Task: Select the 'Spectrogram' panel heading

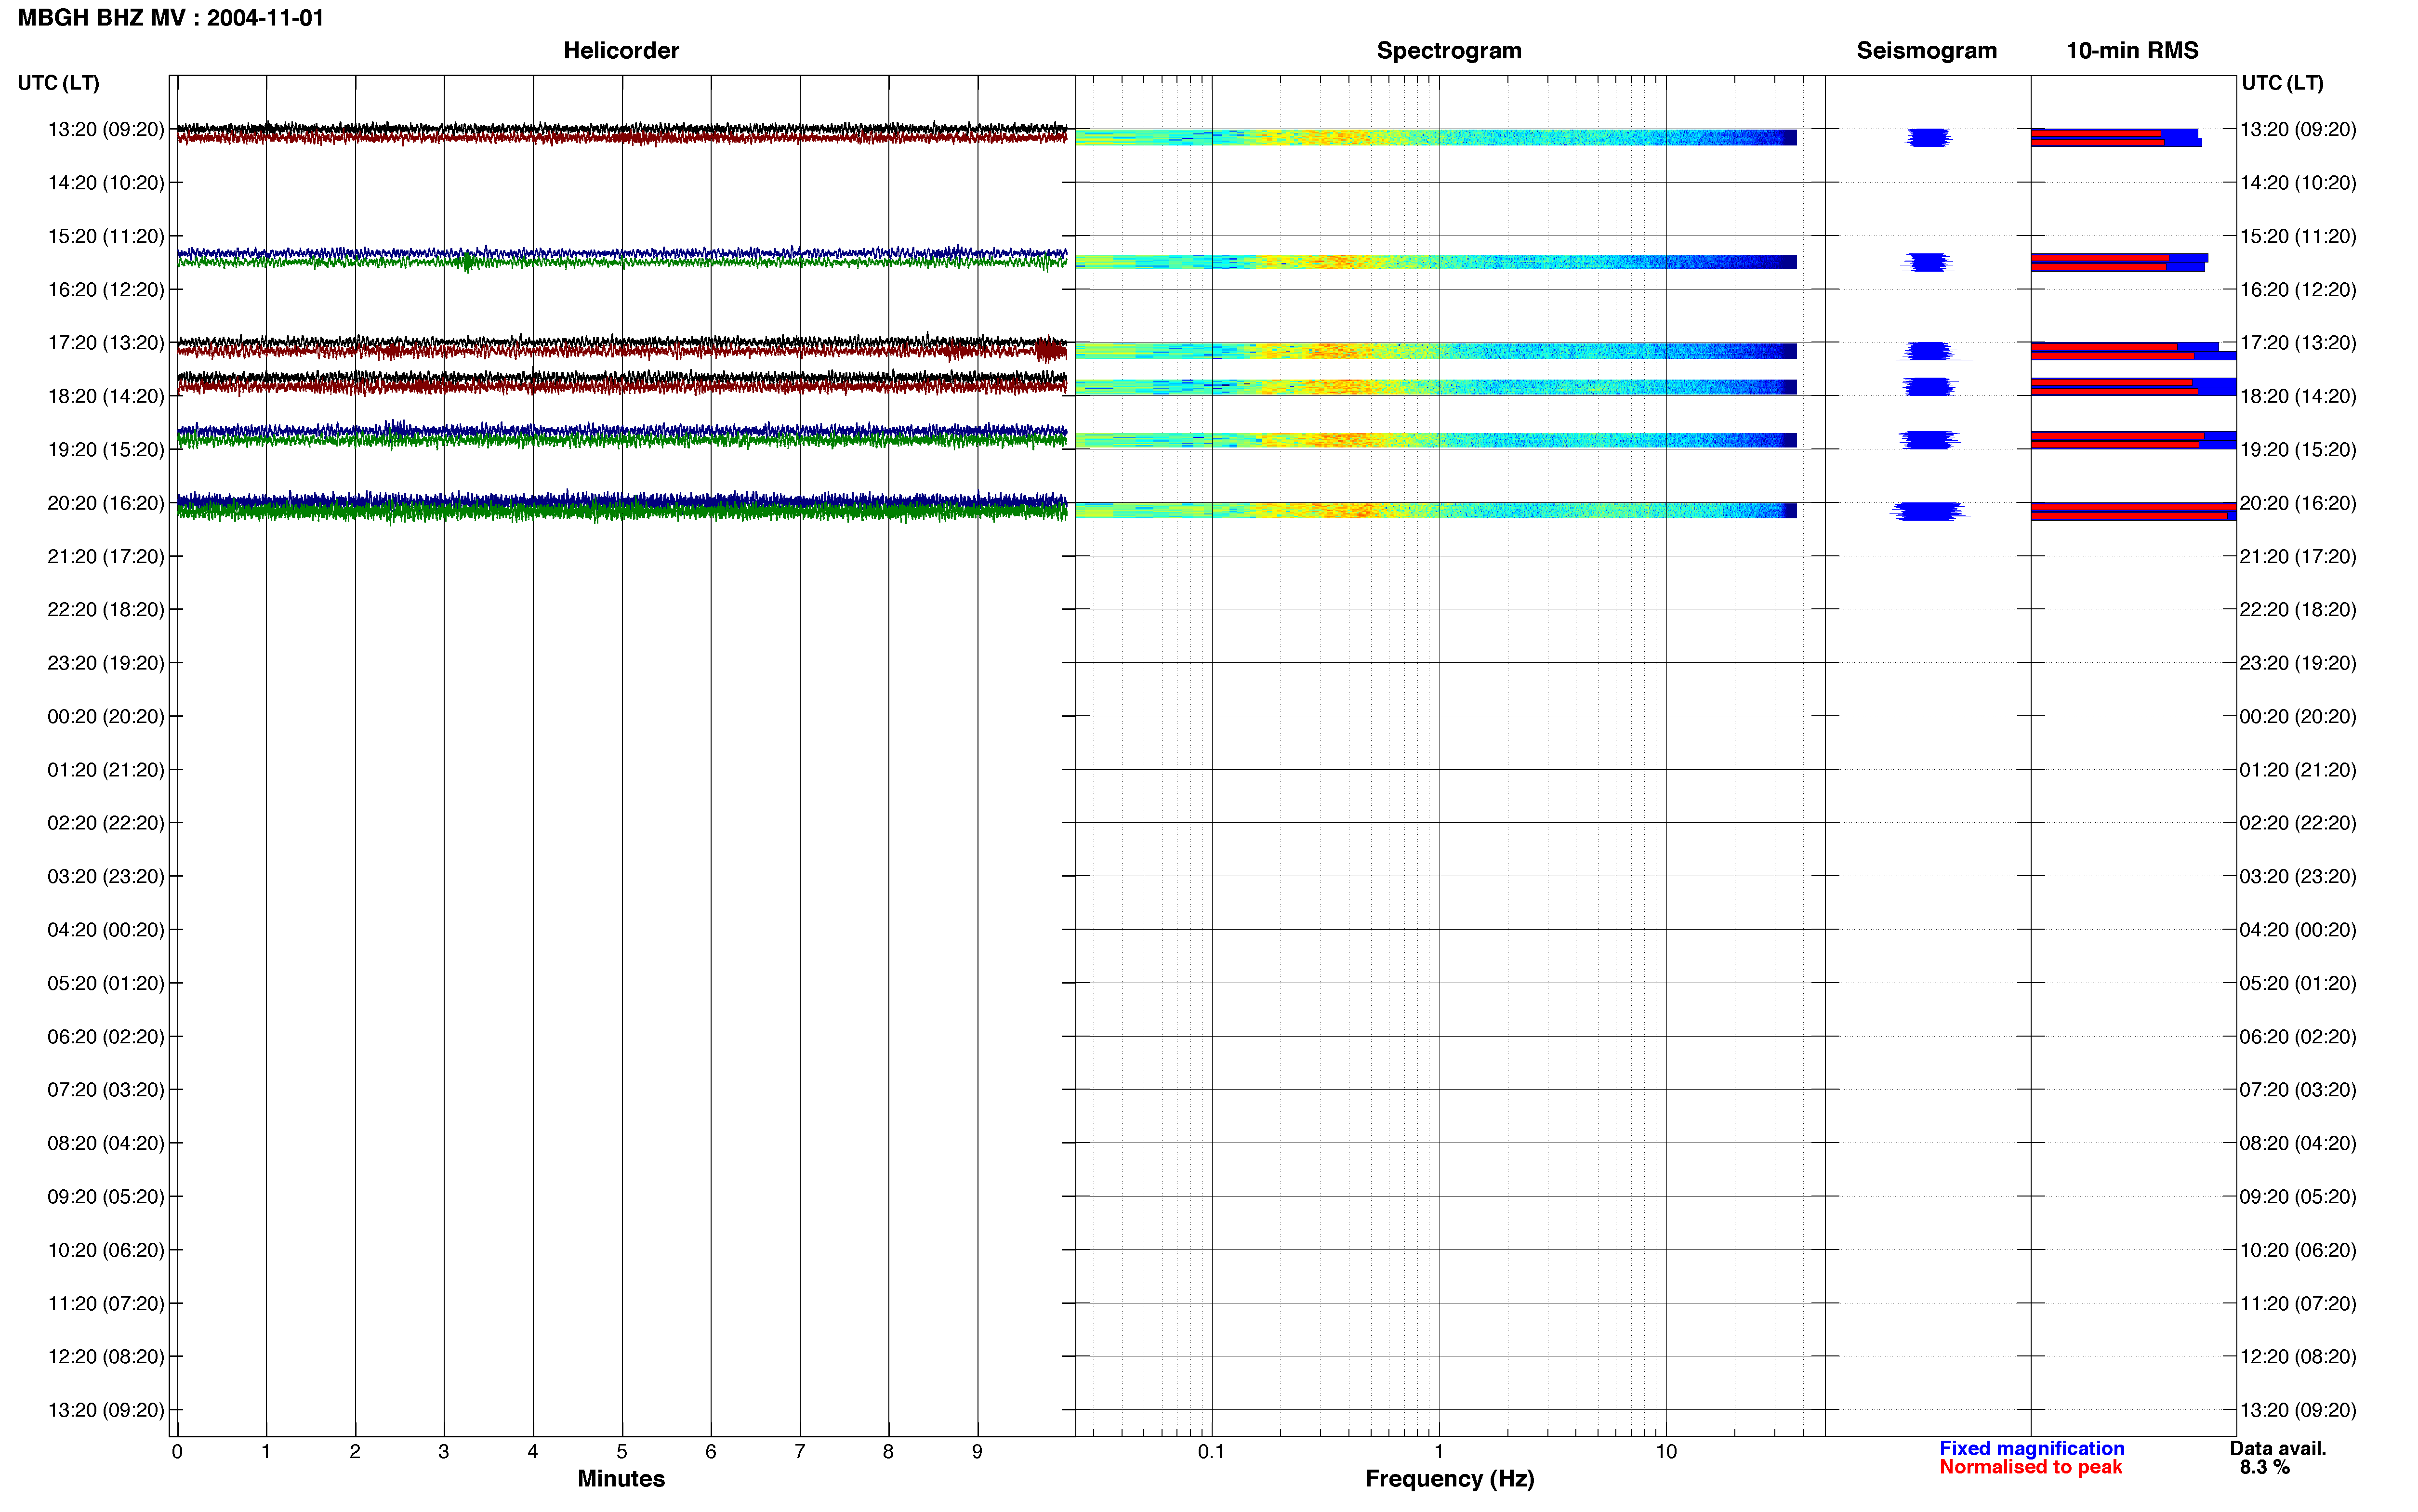Action: pos(1449,51)
